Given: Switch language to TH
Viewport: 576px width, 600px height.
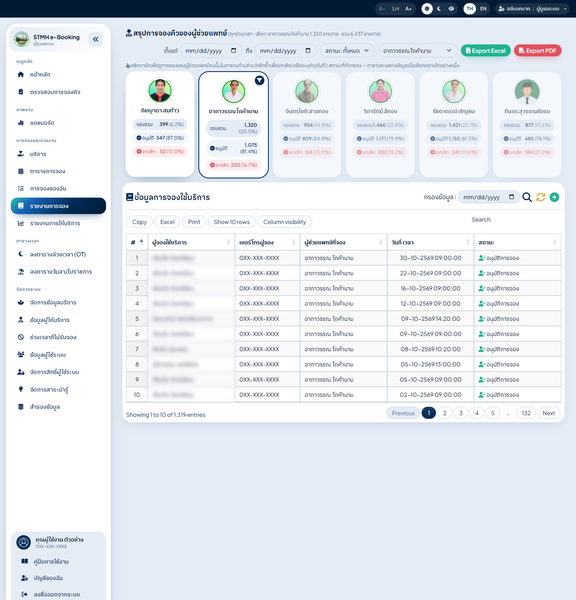Looking at the screenshot, I should 470,9.
